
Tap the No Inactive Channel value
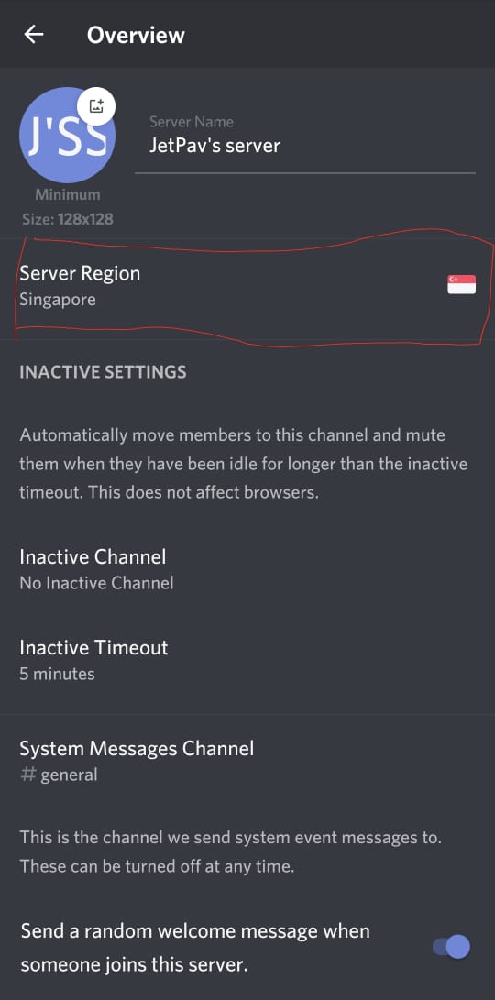click(x=96, y=583)
